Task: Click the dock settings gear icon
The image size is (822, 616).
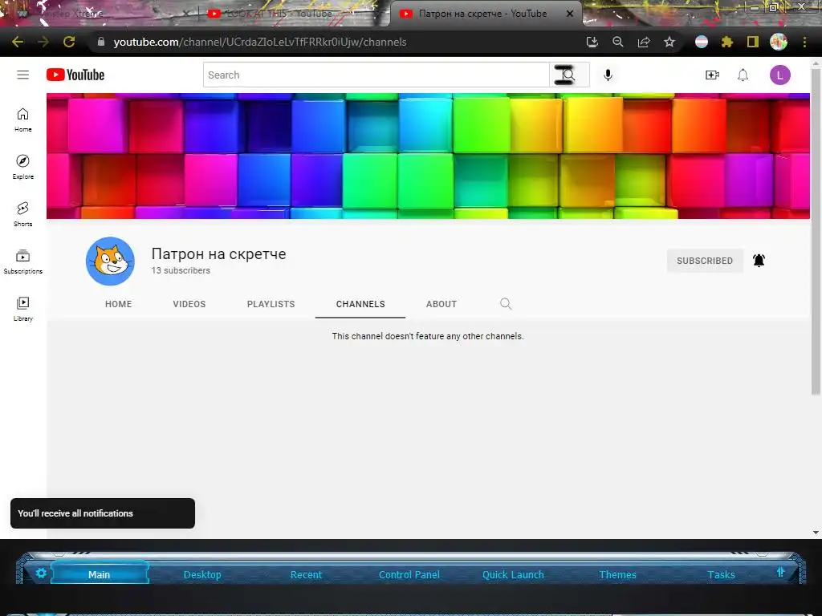Action: click(x=41, y=573)
